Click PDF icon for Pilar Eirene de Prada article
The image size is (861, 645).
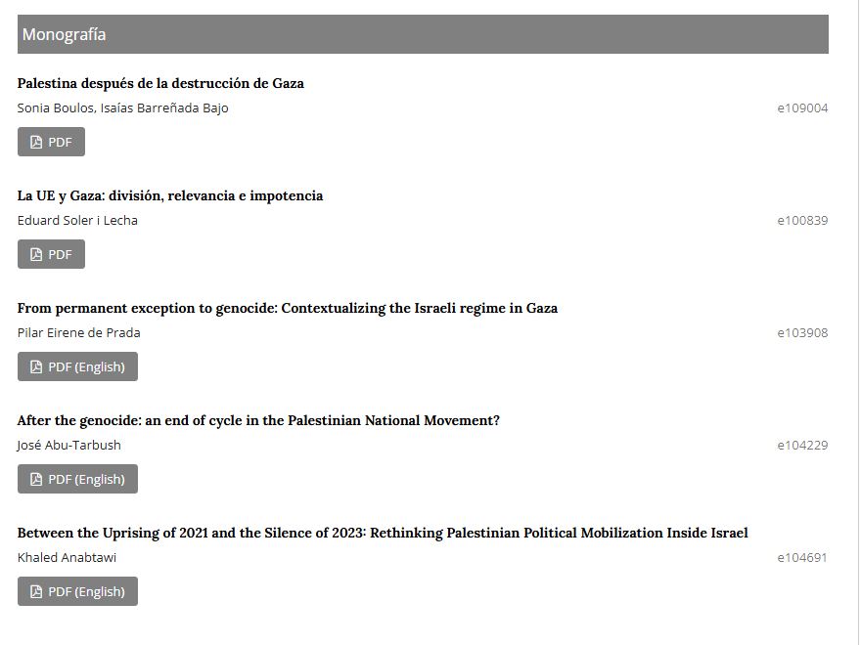[x=36, y=366]
